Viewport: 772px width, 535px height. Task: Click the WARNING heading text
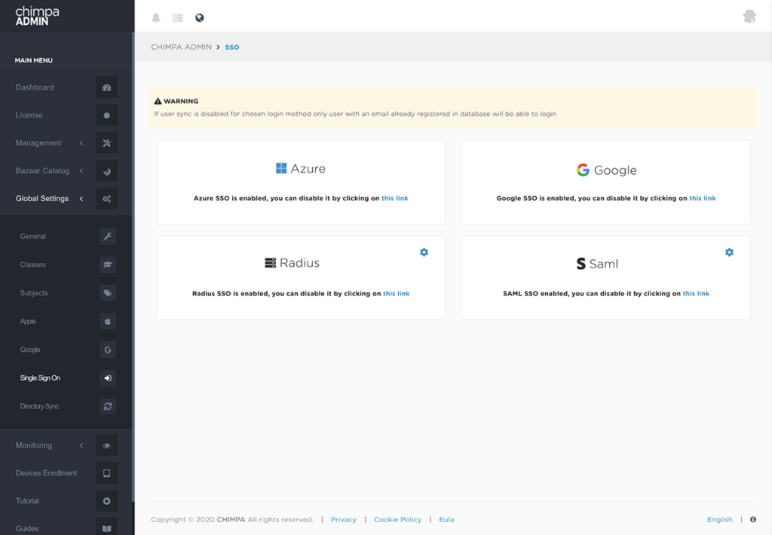tap(181, 101)
